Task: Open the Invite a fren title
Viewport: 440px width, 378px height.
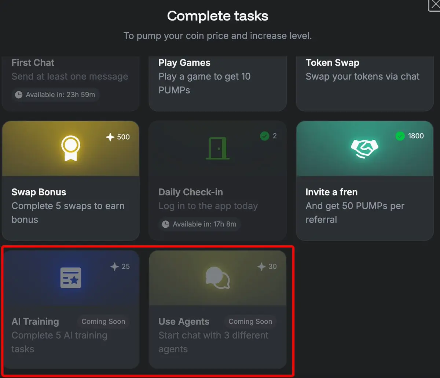Action: [x=331, y=192]
